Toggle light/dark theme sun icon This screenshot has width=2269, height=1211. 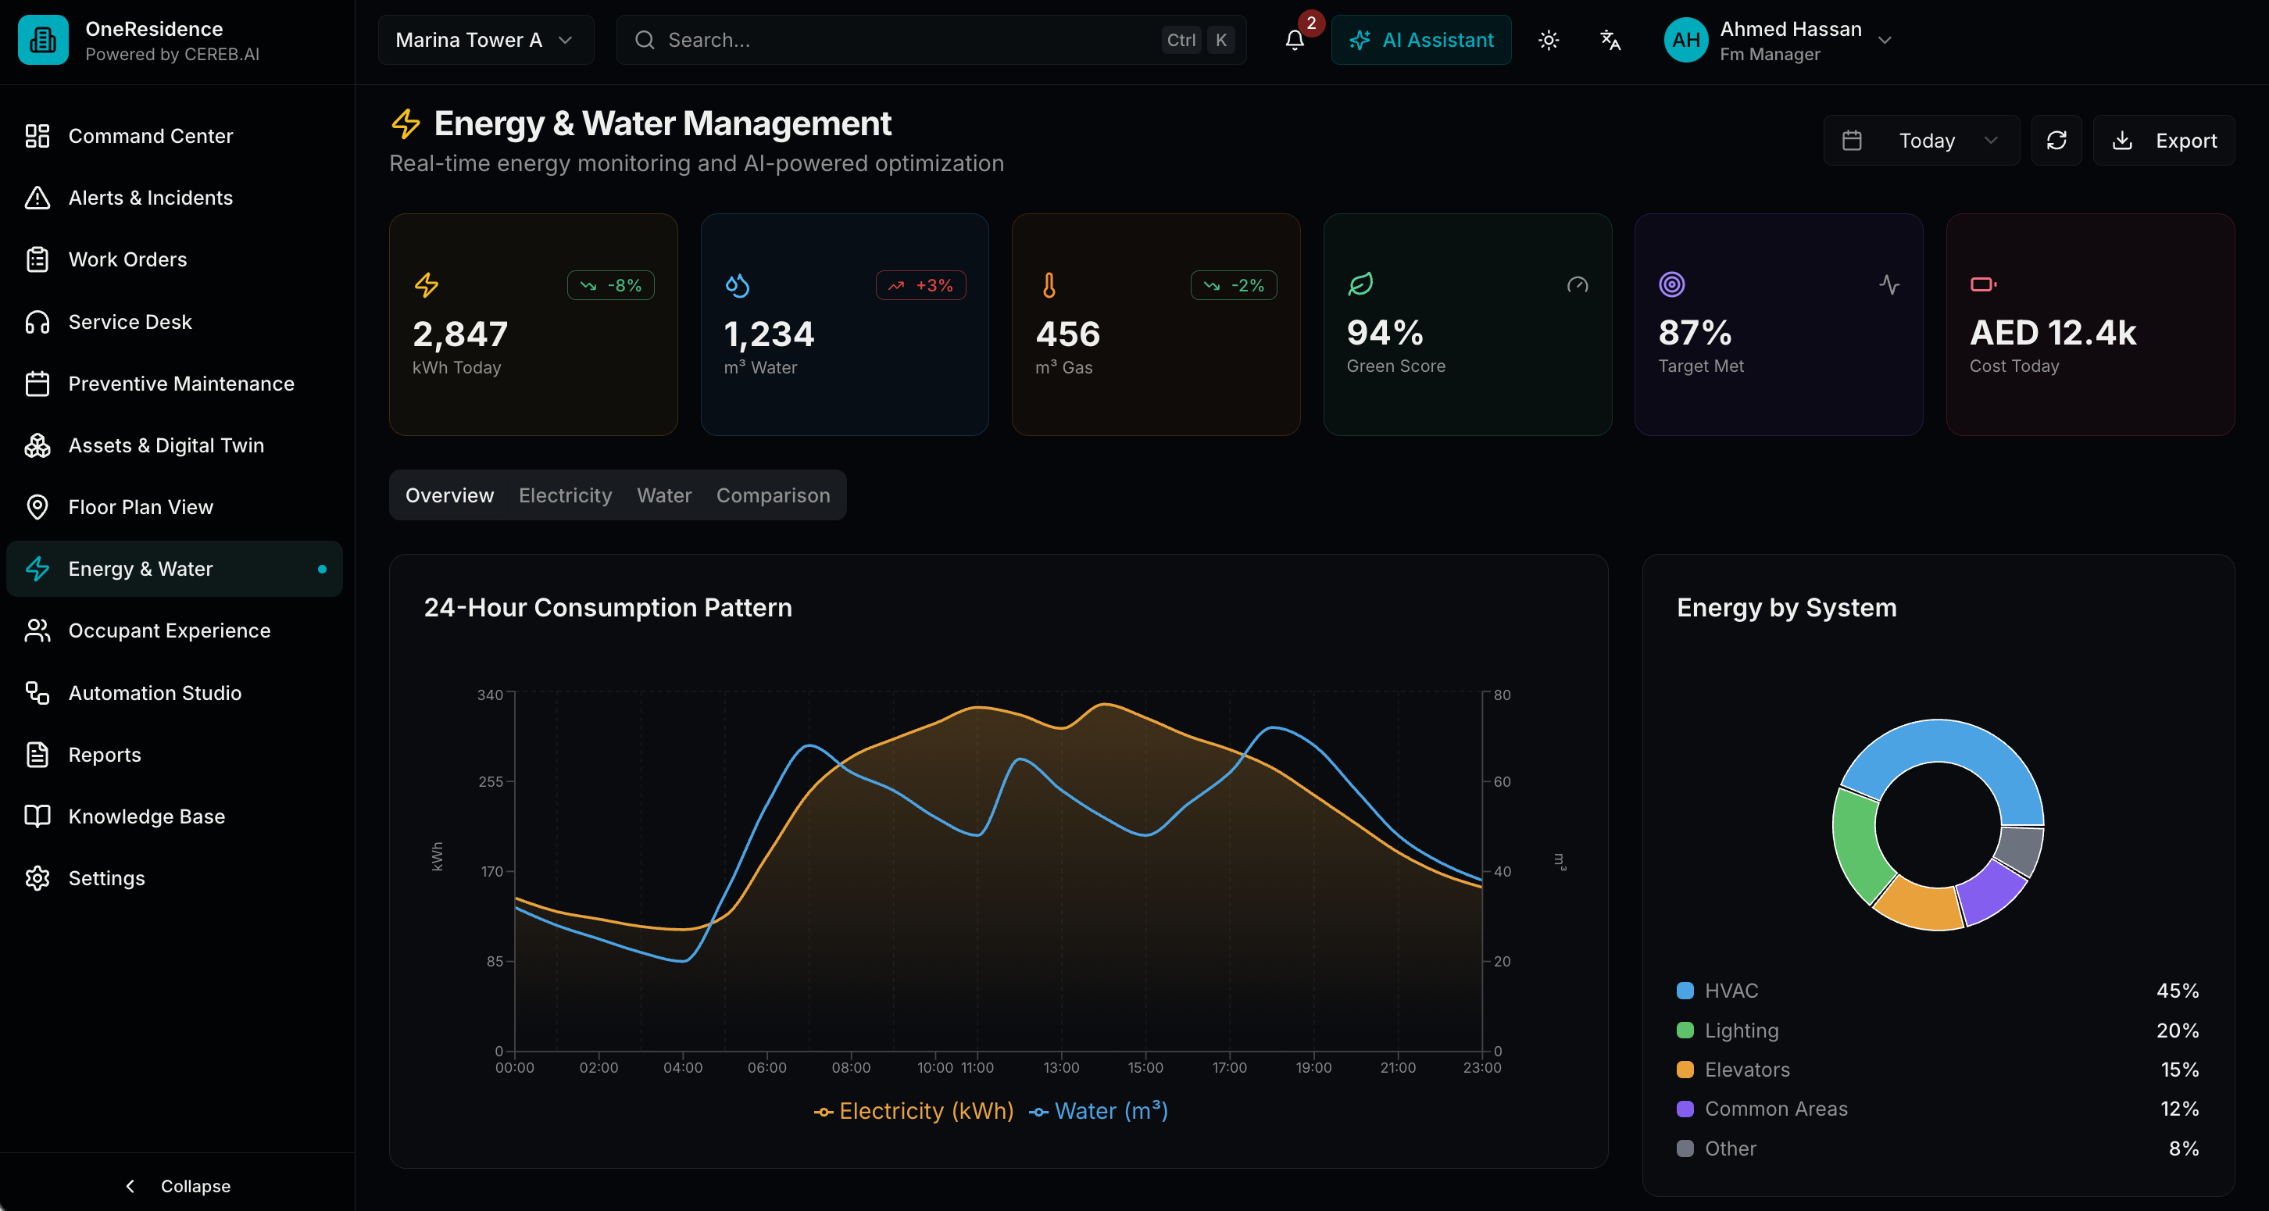coord(1549,41)
